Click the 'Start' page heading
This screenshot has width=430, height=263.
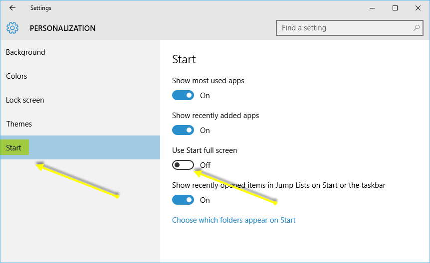point(184,59)
